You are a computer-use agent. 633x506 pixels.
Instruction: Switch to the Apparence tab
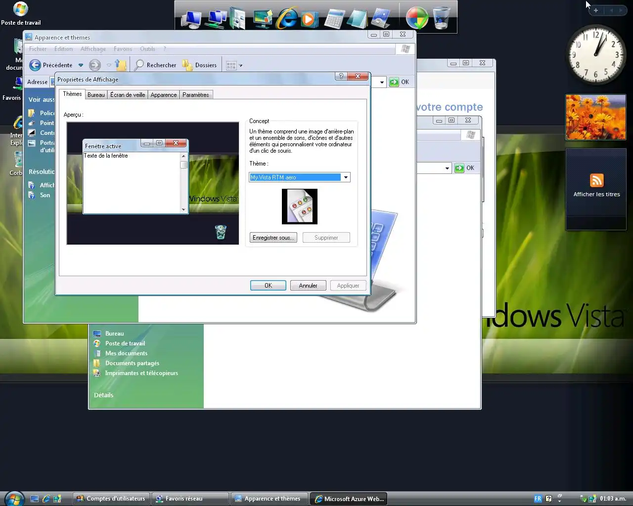coord(164,95)
